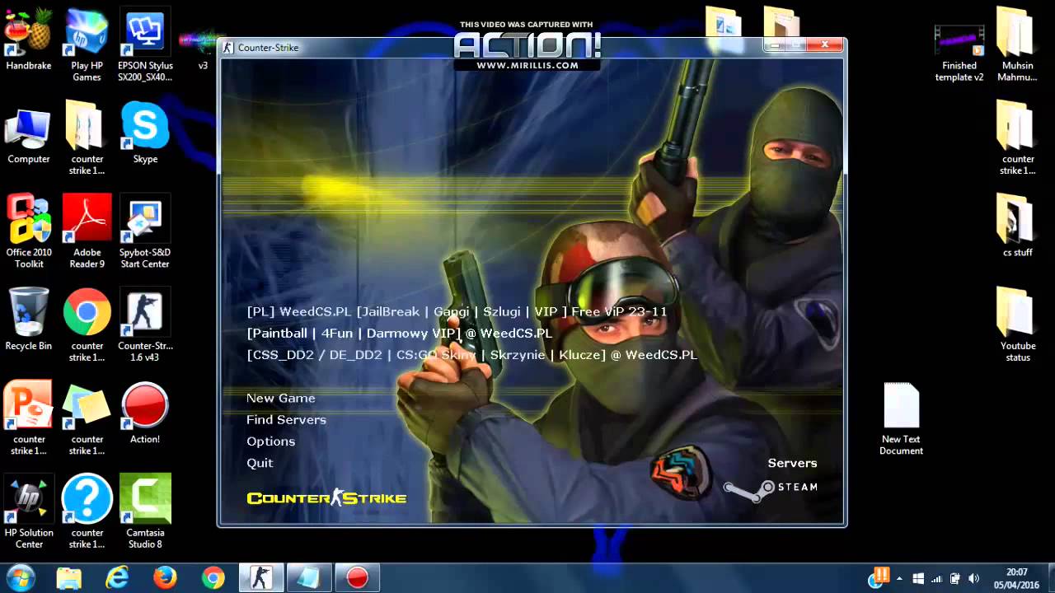Switch to Action! recorder taskbar button

[357, 578]
